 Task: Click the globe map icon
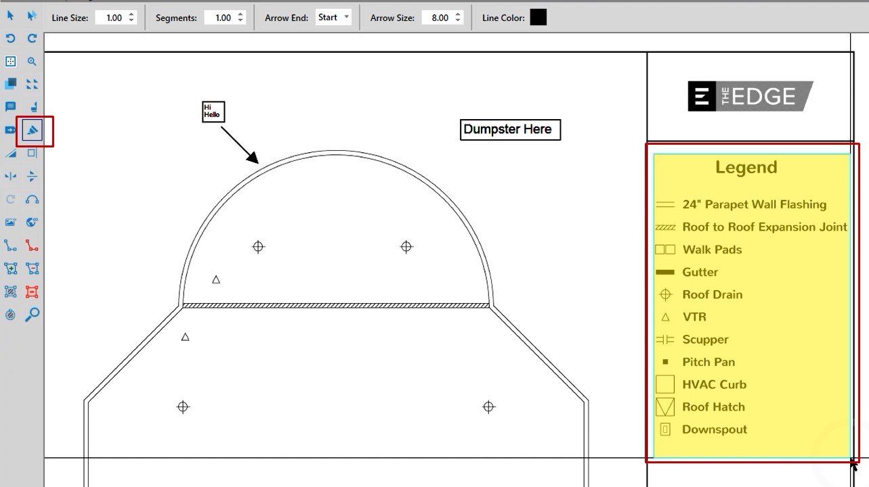click(32, 223)
